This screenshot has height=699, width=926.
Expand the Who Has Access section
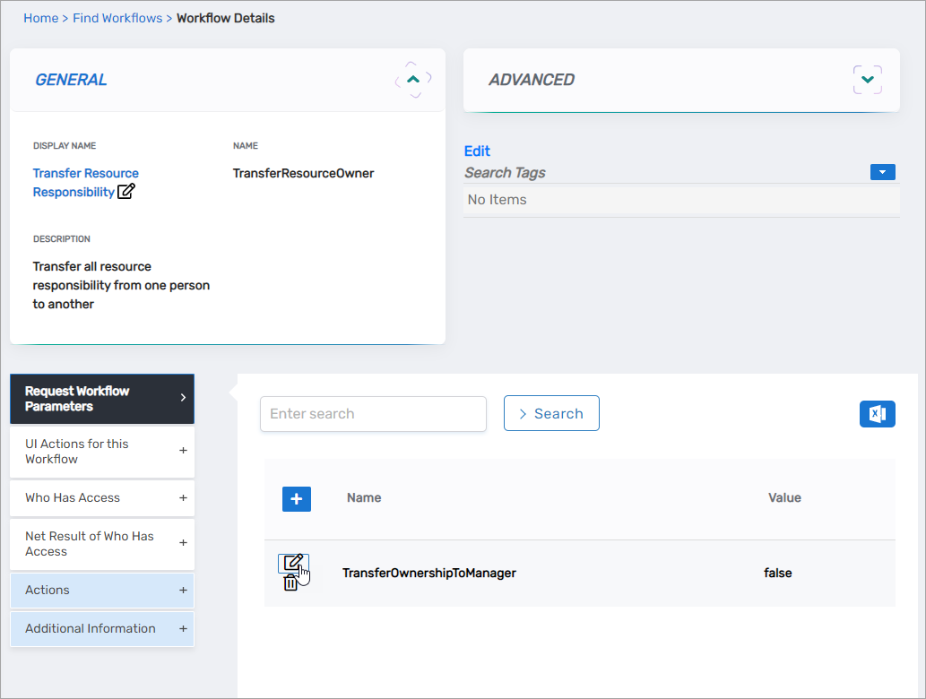102,498
